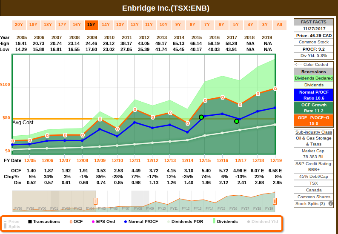Toggle EPS Ovd in the legend
Screen dimensions: 338x234
pyautogui.click(x=103, y=222)
